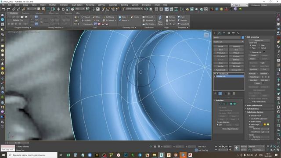This screenshot has width=281, height=158.
Task: Select Polygon sub-object level in Selection rollout
Action: [x=231, y=104]
